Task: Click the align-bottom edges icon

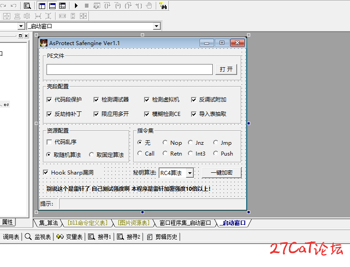Action: pos(17,16)
